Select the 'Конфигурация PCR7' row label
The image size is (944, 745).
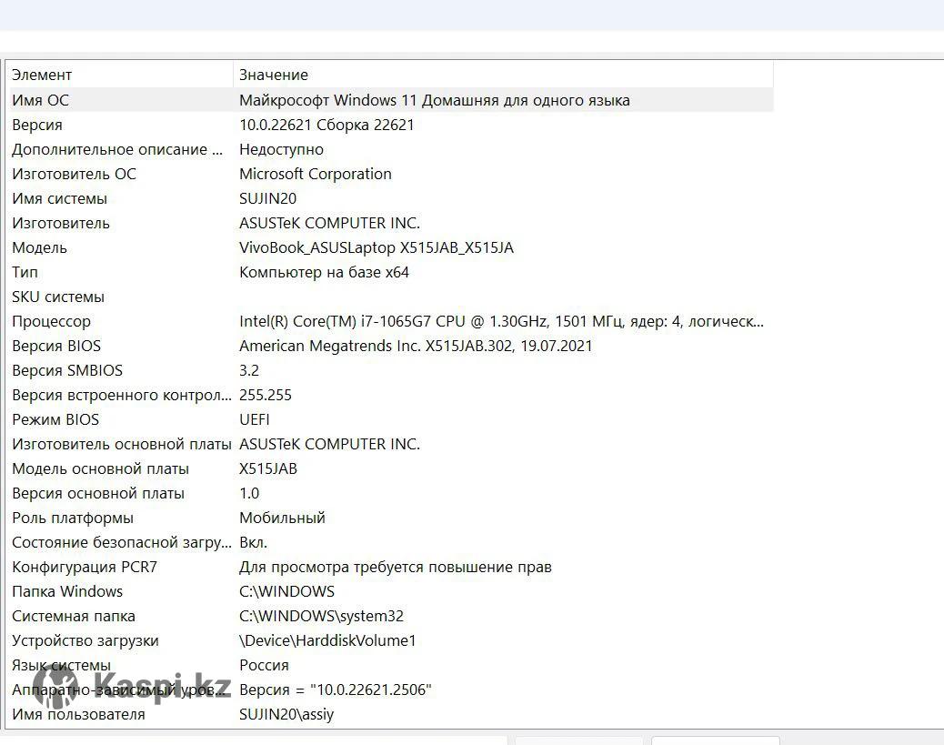point(85,568)
